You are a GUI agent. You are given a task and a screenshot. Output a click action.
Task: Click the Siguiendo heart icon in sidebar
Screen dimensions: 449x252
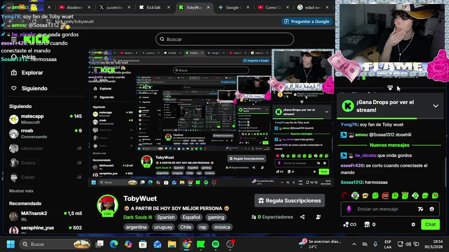point(14,88)
